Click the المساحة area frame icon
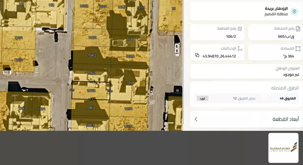This screenshot has width=303, height=165. coord(298,49)
